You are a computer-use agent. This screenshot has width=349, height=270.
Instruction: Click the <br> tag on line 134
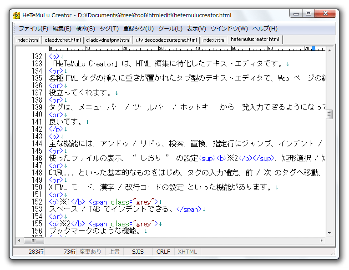pos(56,71)
